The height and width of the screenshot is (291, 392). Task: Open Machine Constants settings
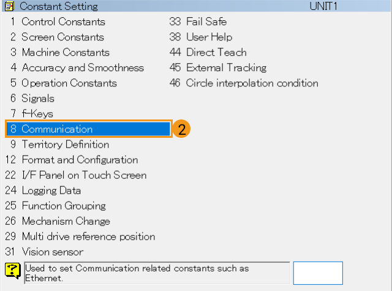click(x=65, y=52)
